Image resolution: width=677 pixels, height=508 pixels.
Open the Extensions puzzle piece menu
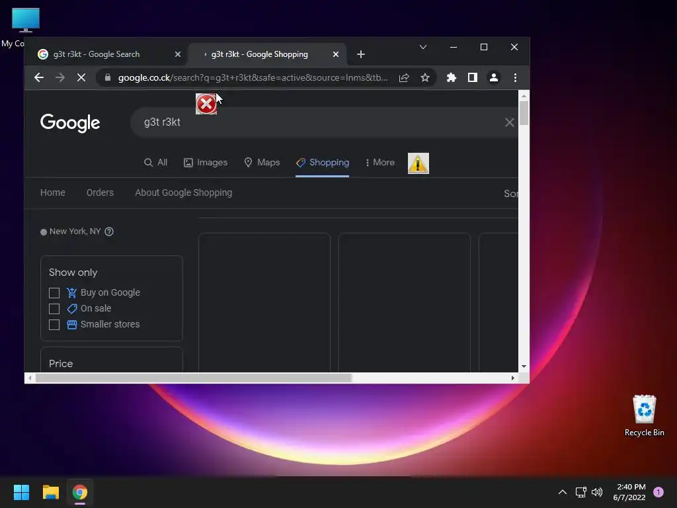click(451, 78)
